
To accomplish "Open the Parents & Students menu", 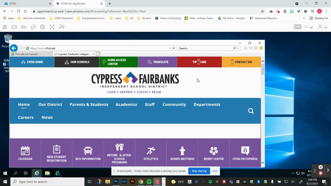I will [89, 104].
